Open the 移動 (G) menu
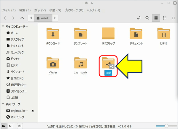The image size is (178, 129). (x=55, y=10)
